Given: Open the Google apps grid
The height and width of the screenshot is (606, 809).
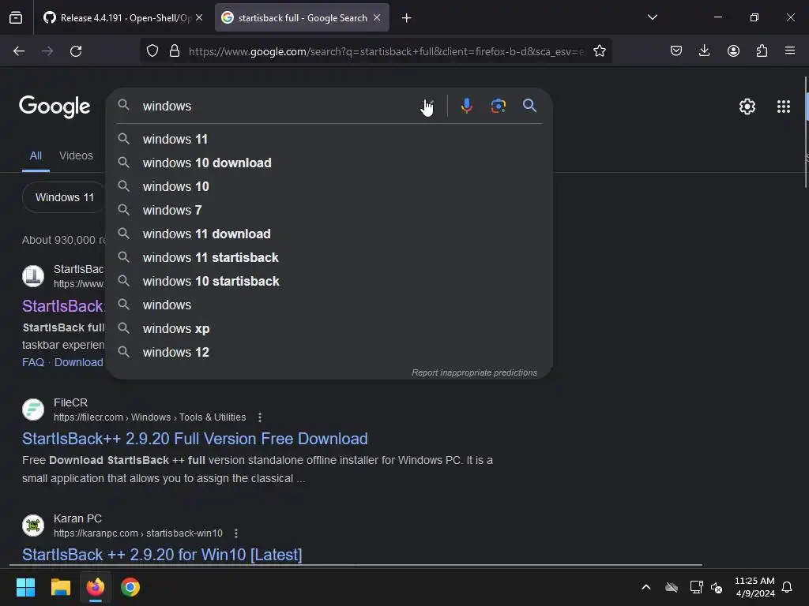Looking at the screenshot, I should pos(784,107).
